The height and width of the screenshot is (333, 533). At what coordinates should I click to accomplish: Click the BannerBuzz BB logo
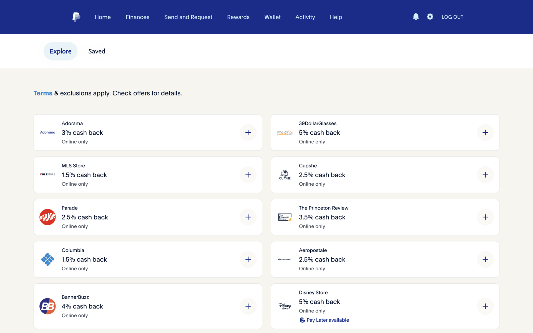(x=47, y=306)
